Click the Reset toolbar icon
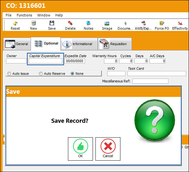 click(15, 23)
